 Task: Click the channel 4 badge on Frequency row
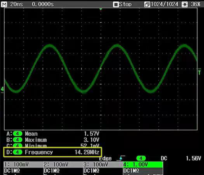coord(18,152)
